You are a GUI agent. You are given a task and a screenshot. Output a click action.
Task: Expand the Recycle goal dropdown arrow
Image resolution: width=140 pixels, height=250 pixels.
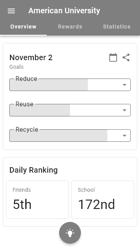(x=124, y=136)
